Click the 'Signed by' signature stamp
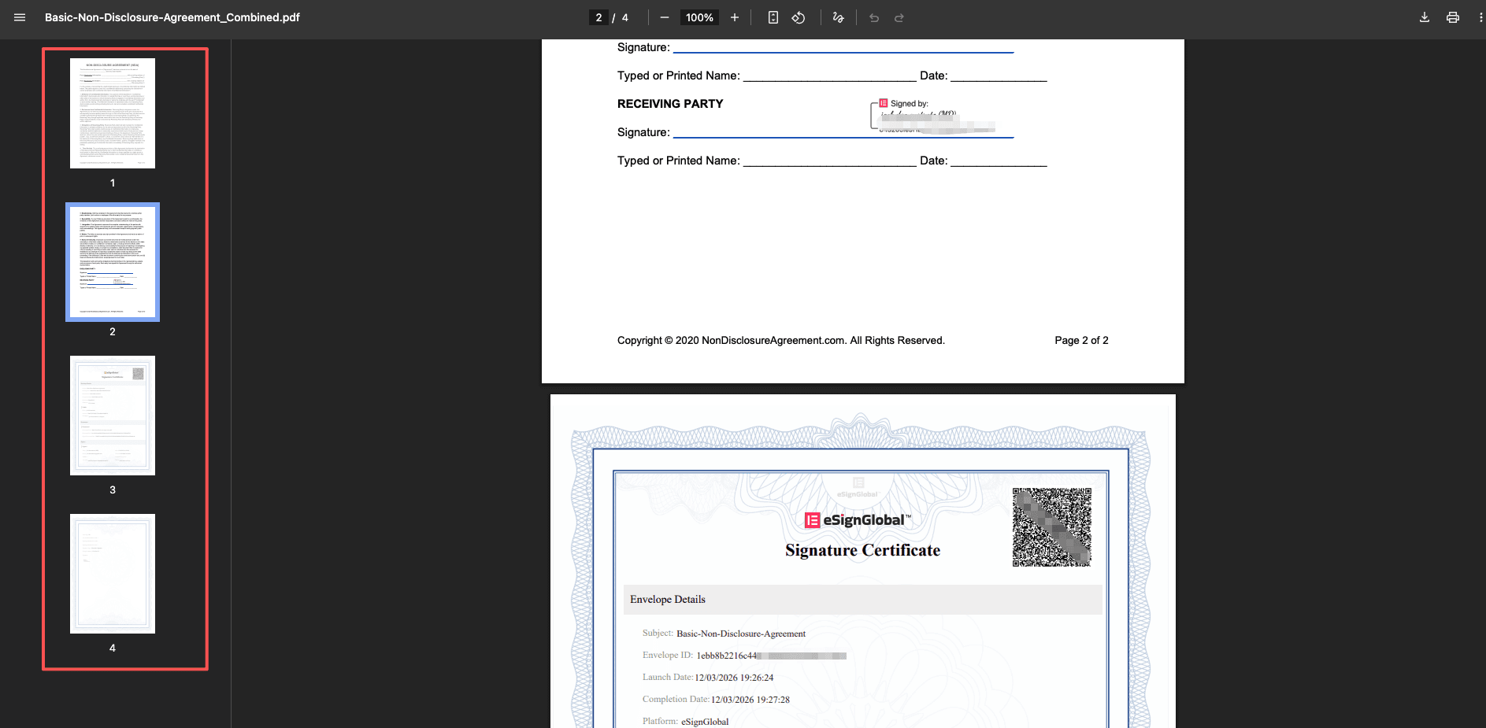 (933, 116)
